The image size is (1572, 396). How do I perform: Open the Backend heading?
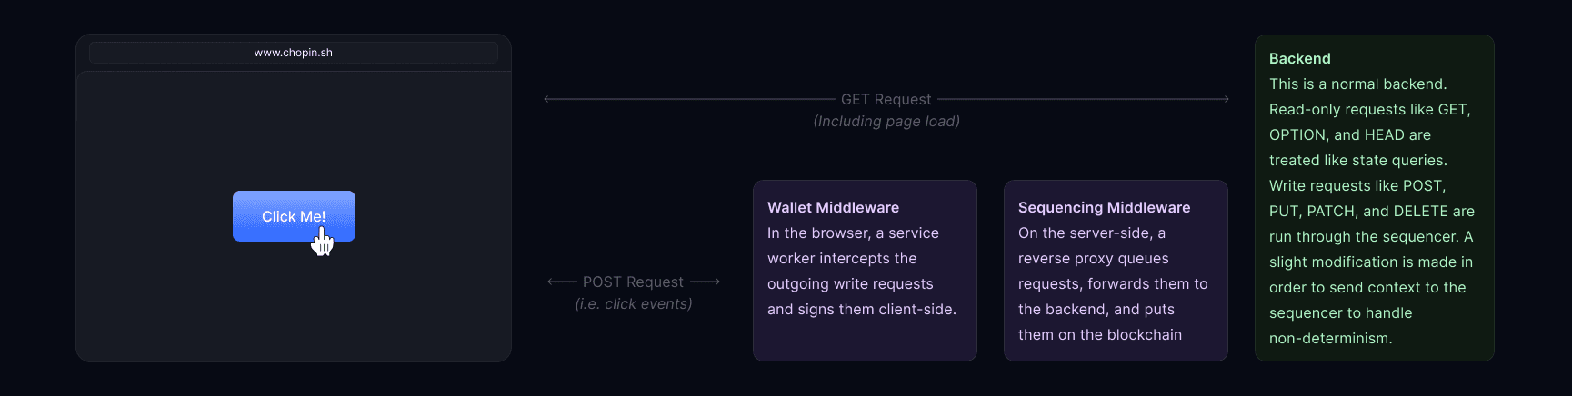pyautogui.click(x=1299, y=58)
